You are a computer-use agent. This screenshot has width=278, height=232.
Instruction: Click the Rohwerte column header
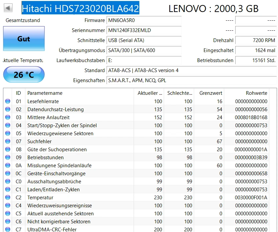click(256, 93)
